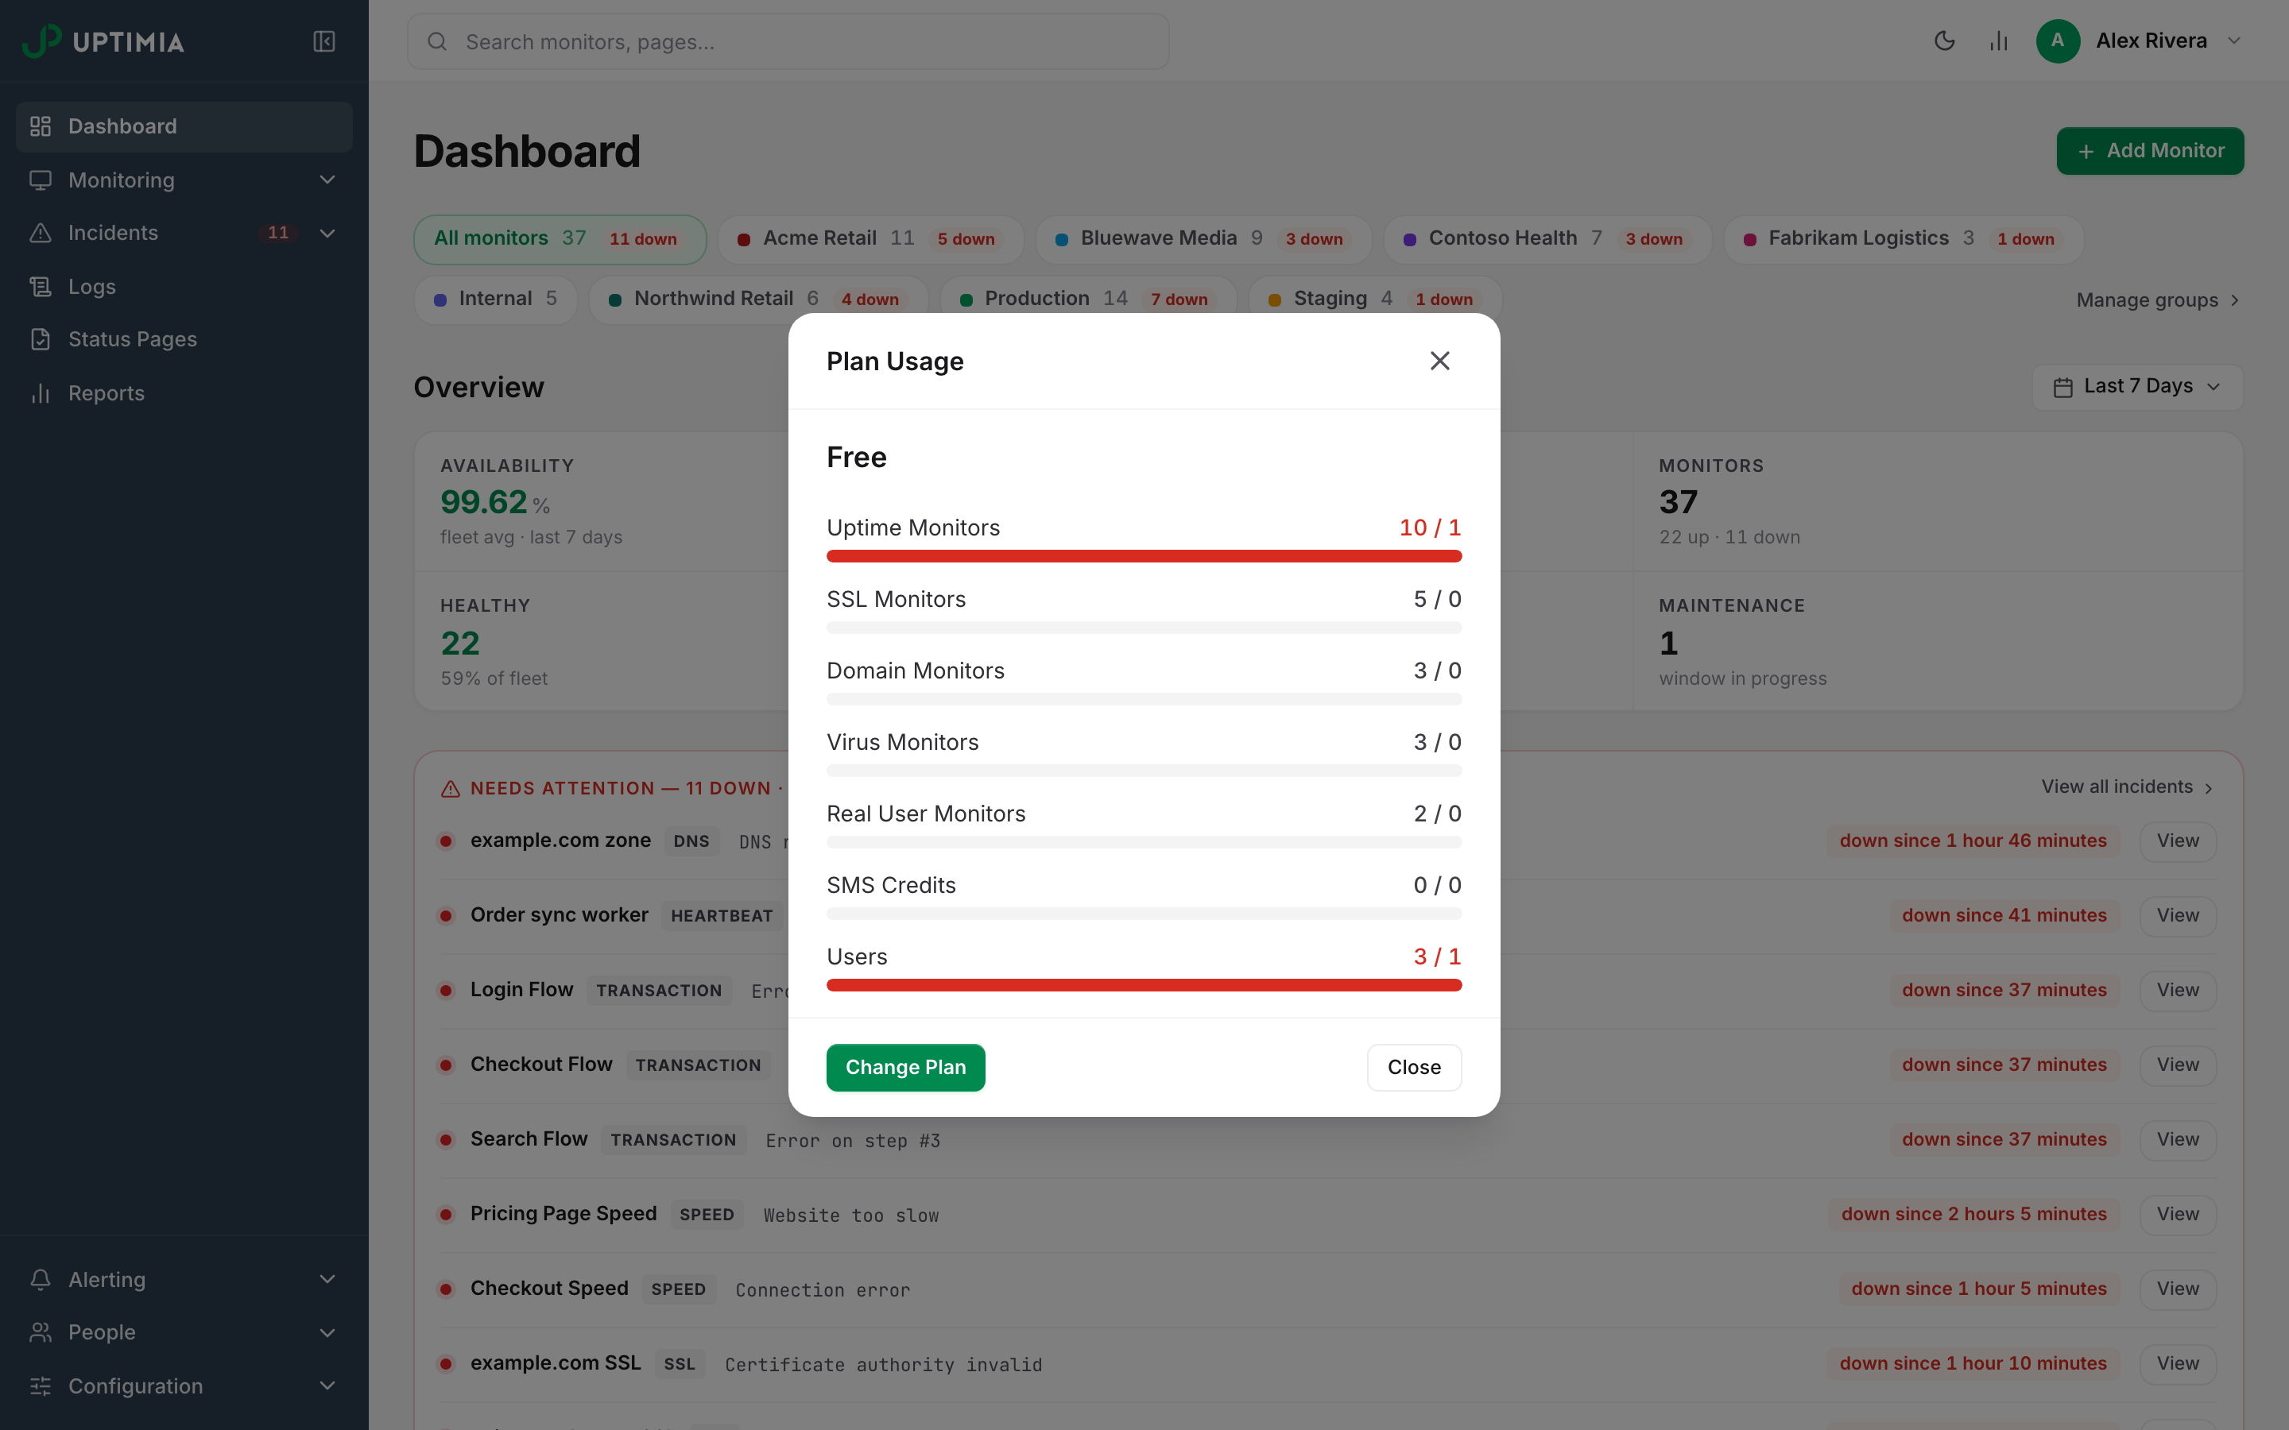
Task: Open Status Pages in the sidebar
Action: [x=184, y=338]
